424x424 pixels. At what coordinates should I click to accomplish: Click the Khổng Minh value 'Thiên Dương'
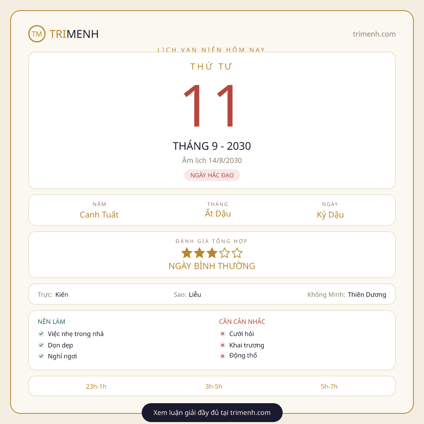pyautogui.click(x=367, y=294)
